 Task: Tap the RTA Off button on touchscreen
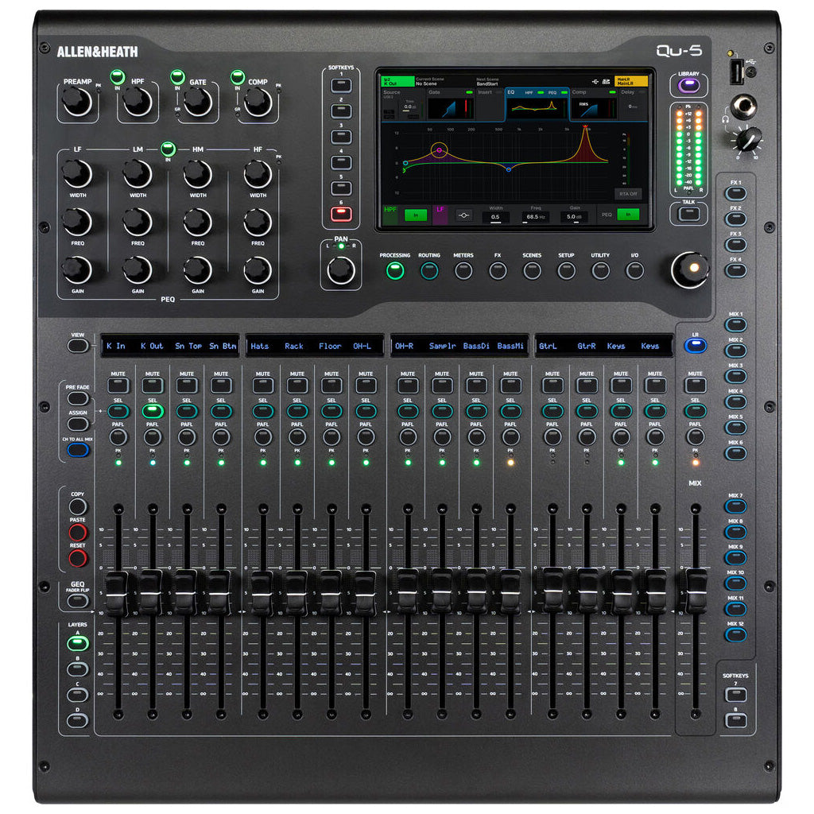(628, 194)
